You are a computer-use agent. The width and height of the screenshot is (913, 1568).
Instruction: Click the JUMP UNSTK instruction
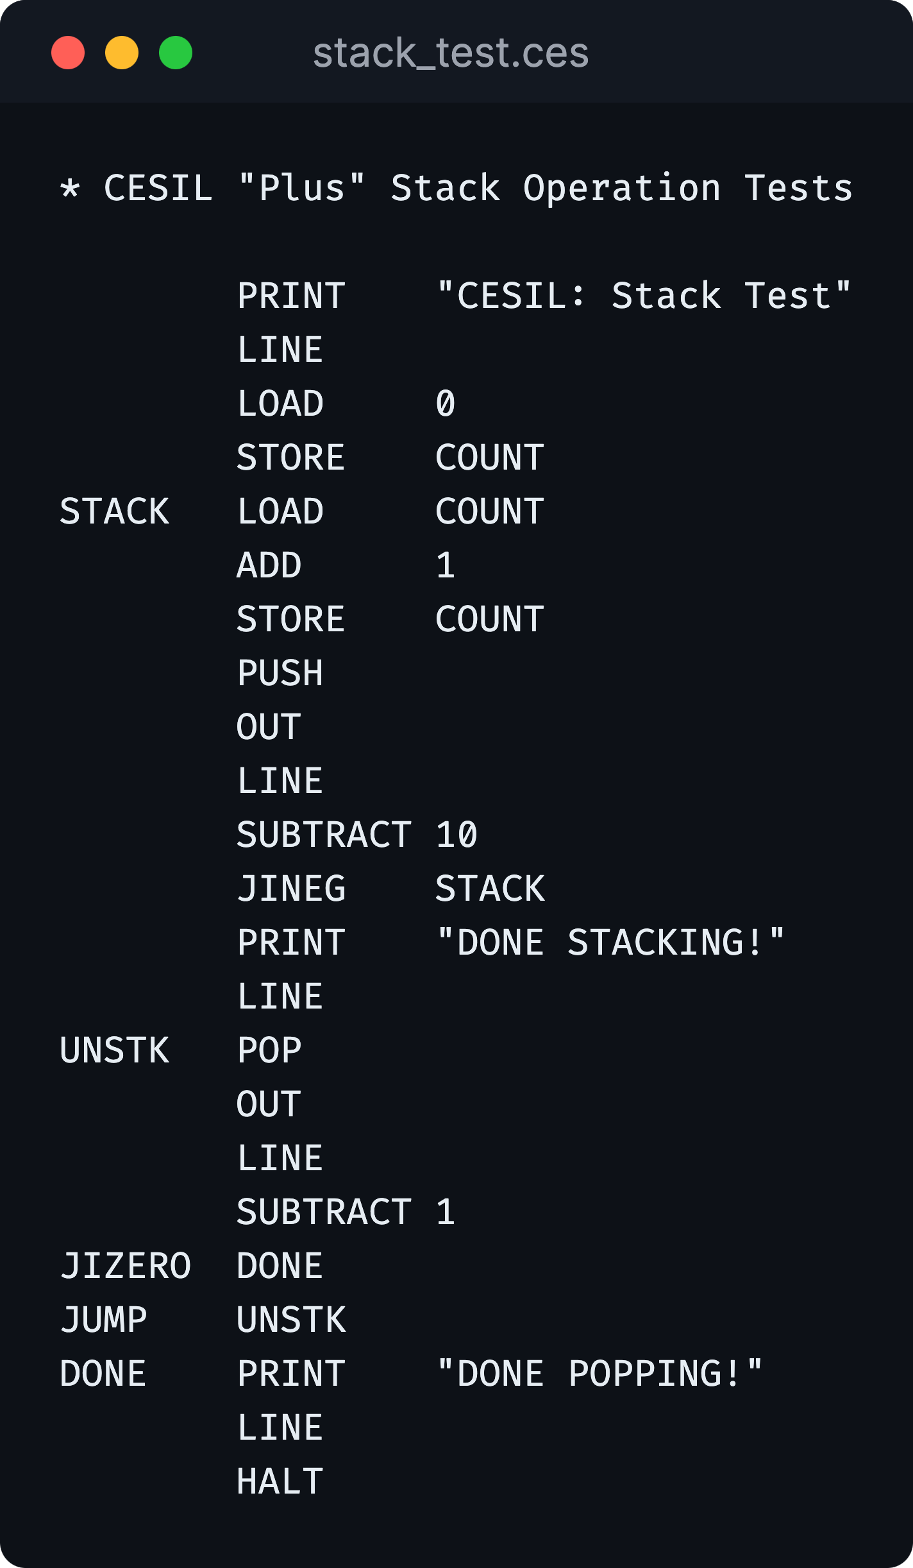[204, 1320]
